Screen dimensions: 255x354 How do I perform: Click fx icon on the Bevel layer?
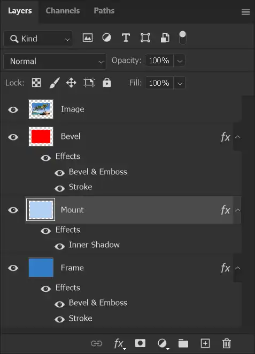(226, 137)
